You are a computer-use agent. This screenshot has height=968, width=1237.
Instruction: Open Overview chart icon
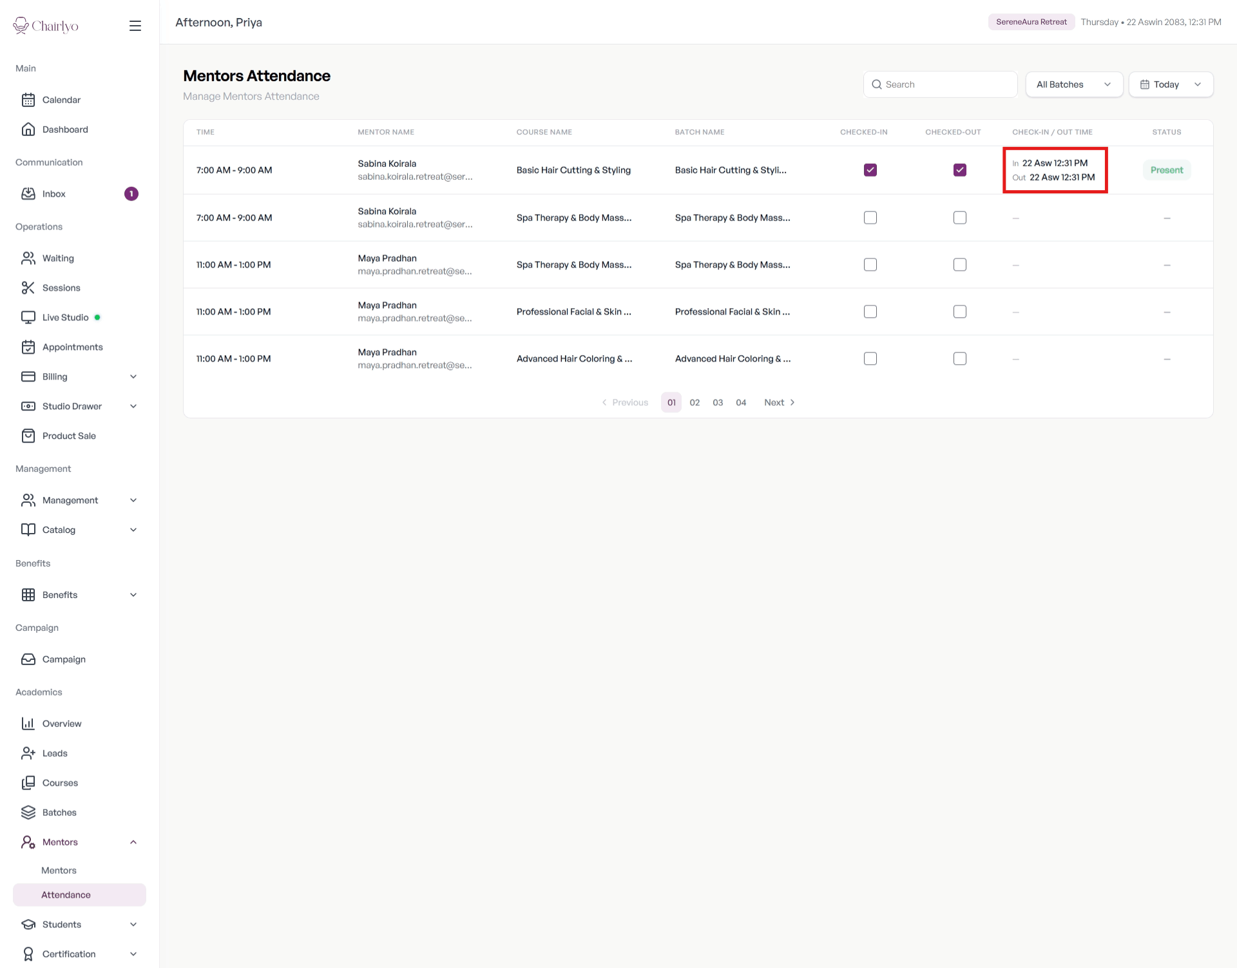(28, 724)
